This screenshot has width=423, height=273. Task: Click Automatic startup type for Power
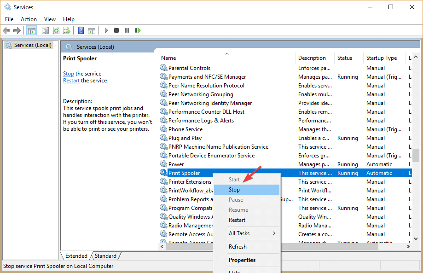pyautogui.click(x=379, y=164)
